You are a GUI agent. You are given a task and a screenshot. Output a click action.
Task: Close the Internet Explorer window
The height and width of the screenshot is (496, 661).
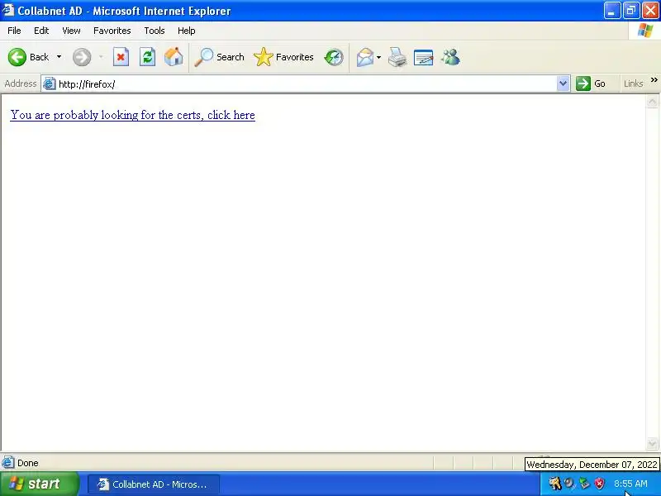point(650,11)
